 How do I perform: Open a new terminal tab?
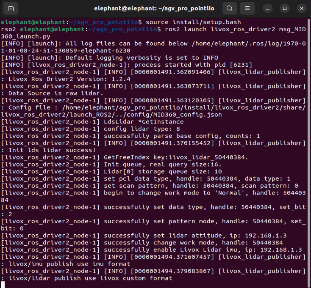[11, 8]
